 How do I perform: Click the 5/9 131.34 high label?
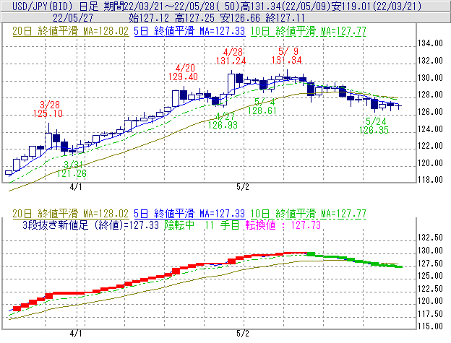pyautogui.click(x=287, y=56)
